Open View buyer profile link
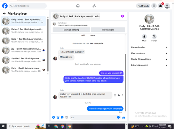 (x=96, y=43)
